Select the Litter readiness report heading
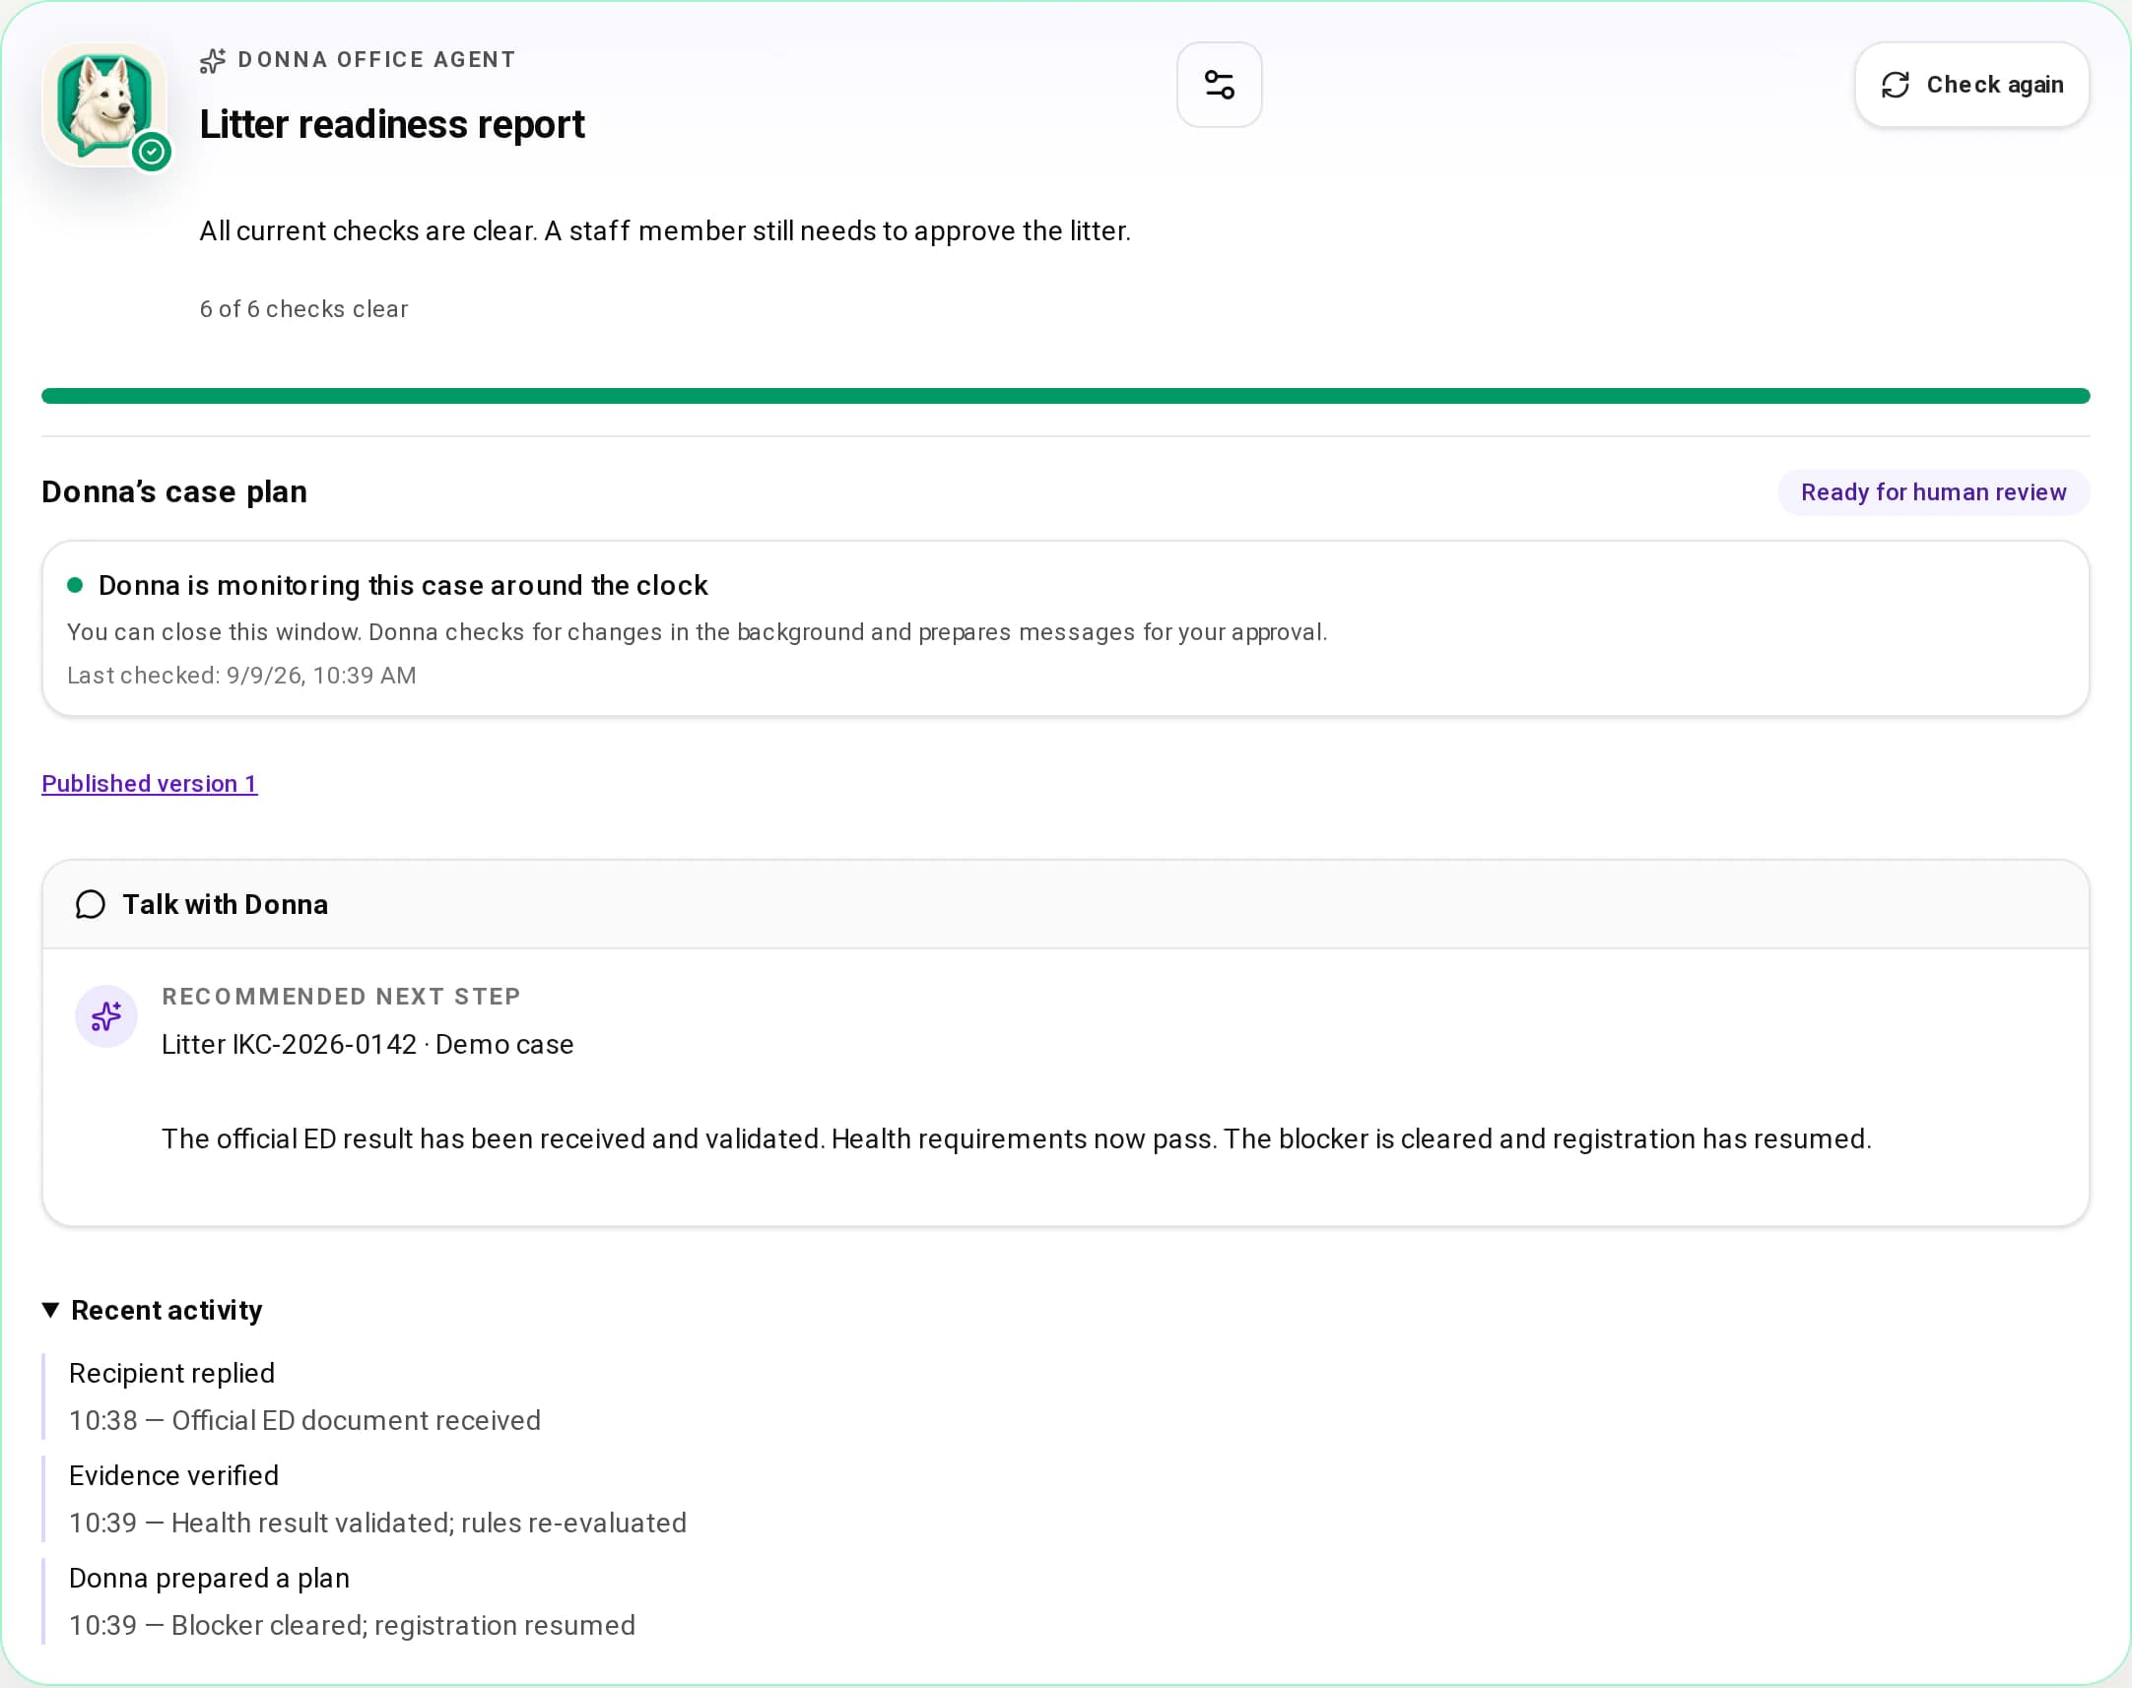2132x1688 pixels. 391,124
